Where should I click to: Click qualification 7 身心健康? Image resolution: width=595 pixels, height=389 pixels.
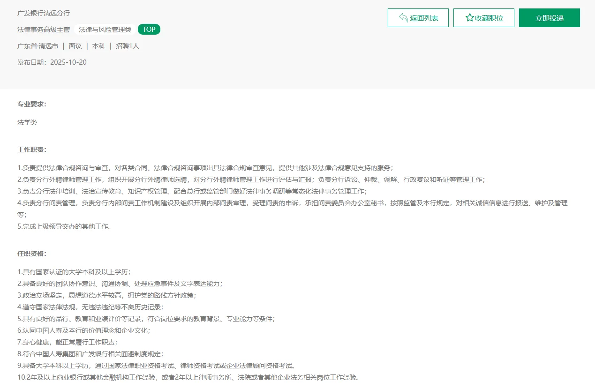(x=68, y=342)
